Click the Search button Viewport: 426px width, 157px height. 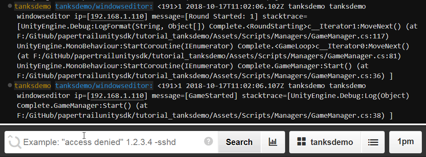pyautogui.click(x=239, y=142)
